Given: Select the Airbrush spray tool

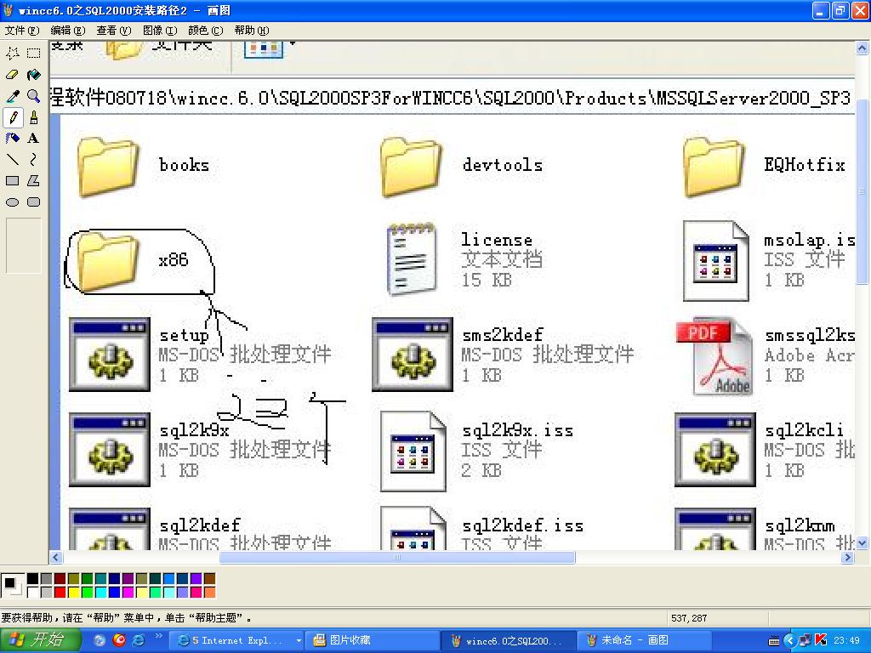Looking at the screenshot, I should [x=13, y=139].
